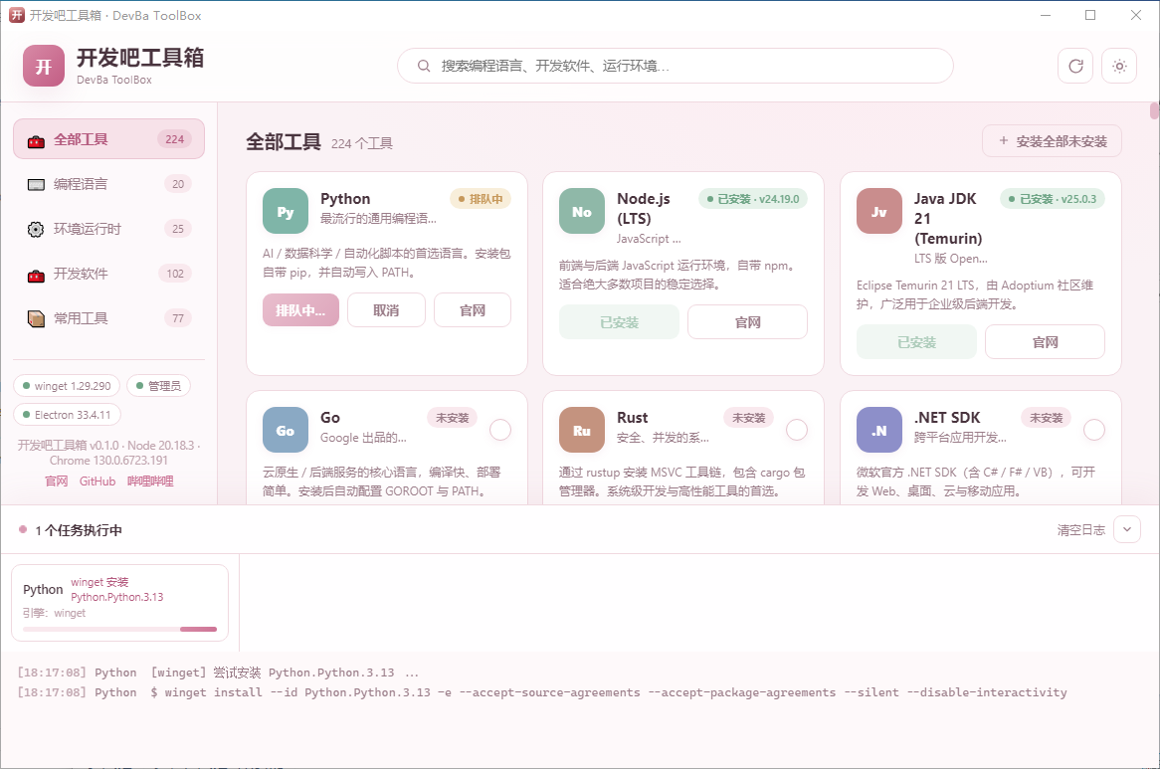Click the winget 1.29.290 status chip
The height and width of the screenshot is (769, 1160).
pyautogui.click(x=67, y=386)
